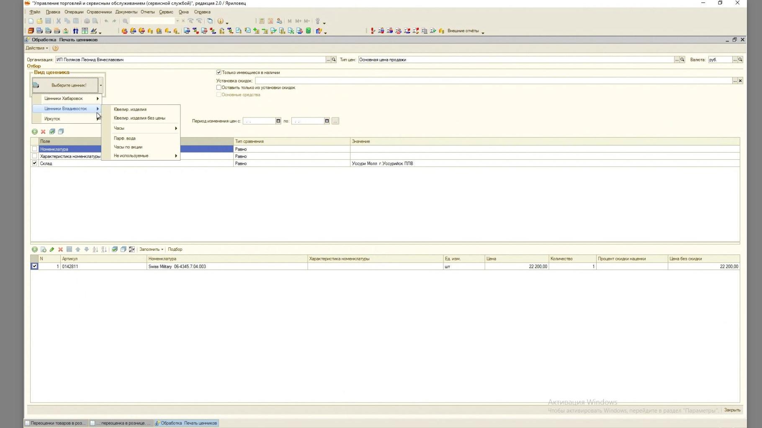Click the info icon in the top toolbar
Screen dimensions: 762x428
click(x=221, y=21)
